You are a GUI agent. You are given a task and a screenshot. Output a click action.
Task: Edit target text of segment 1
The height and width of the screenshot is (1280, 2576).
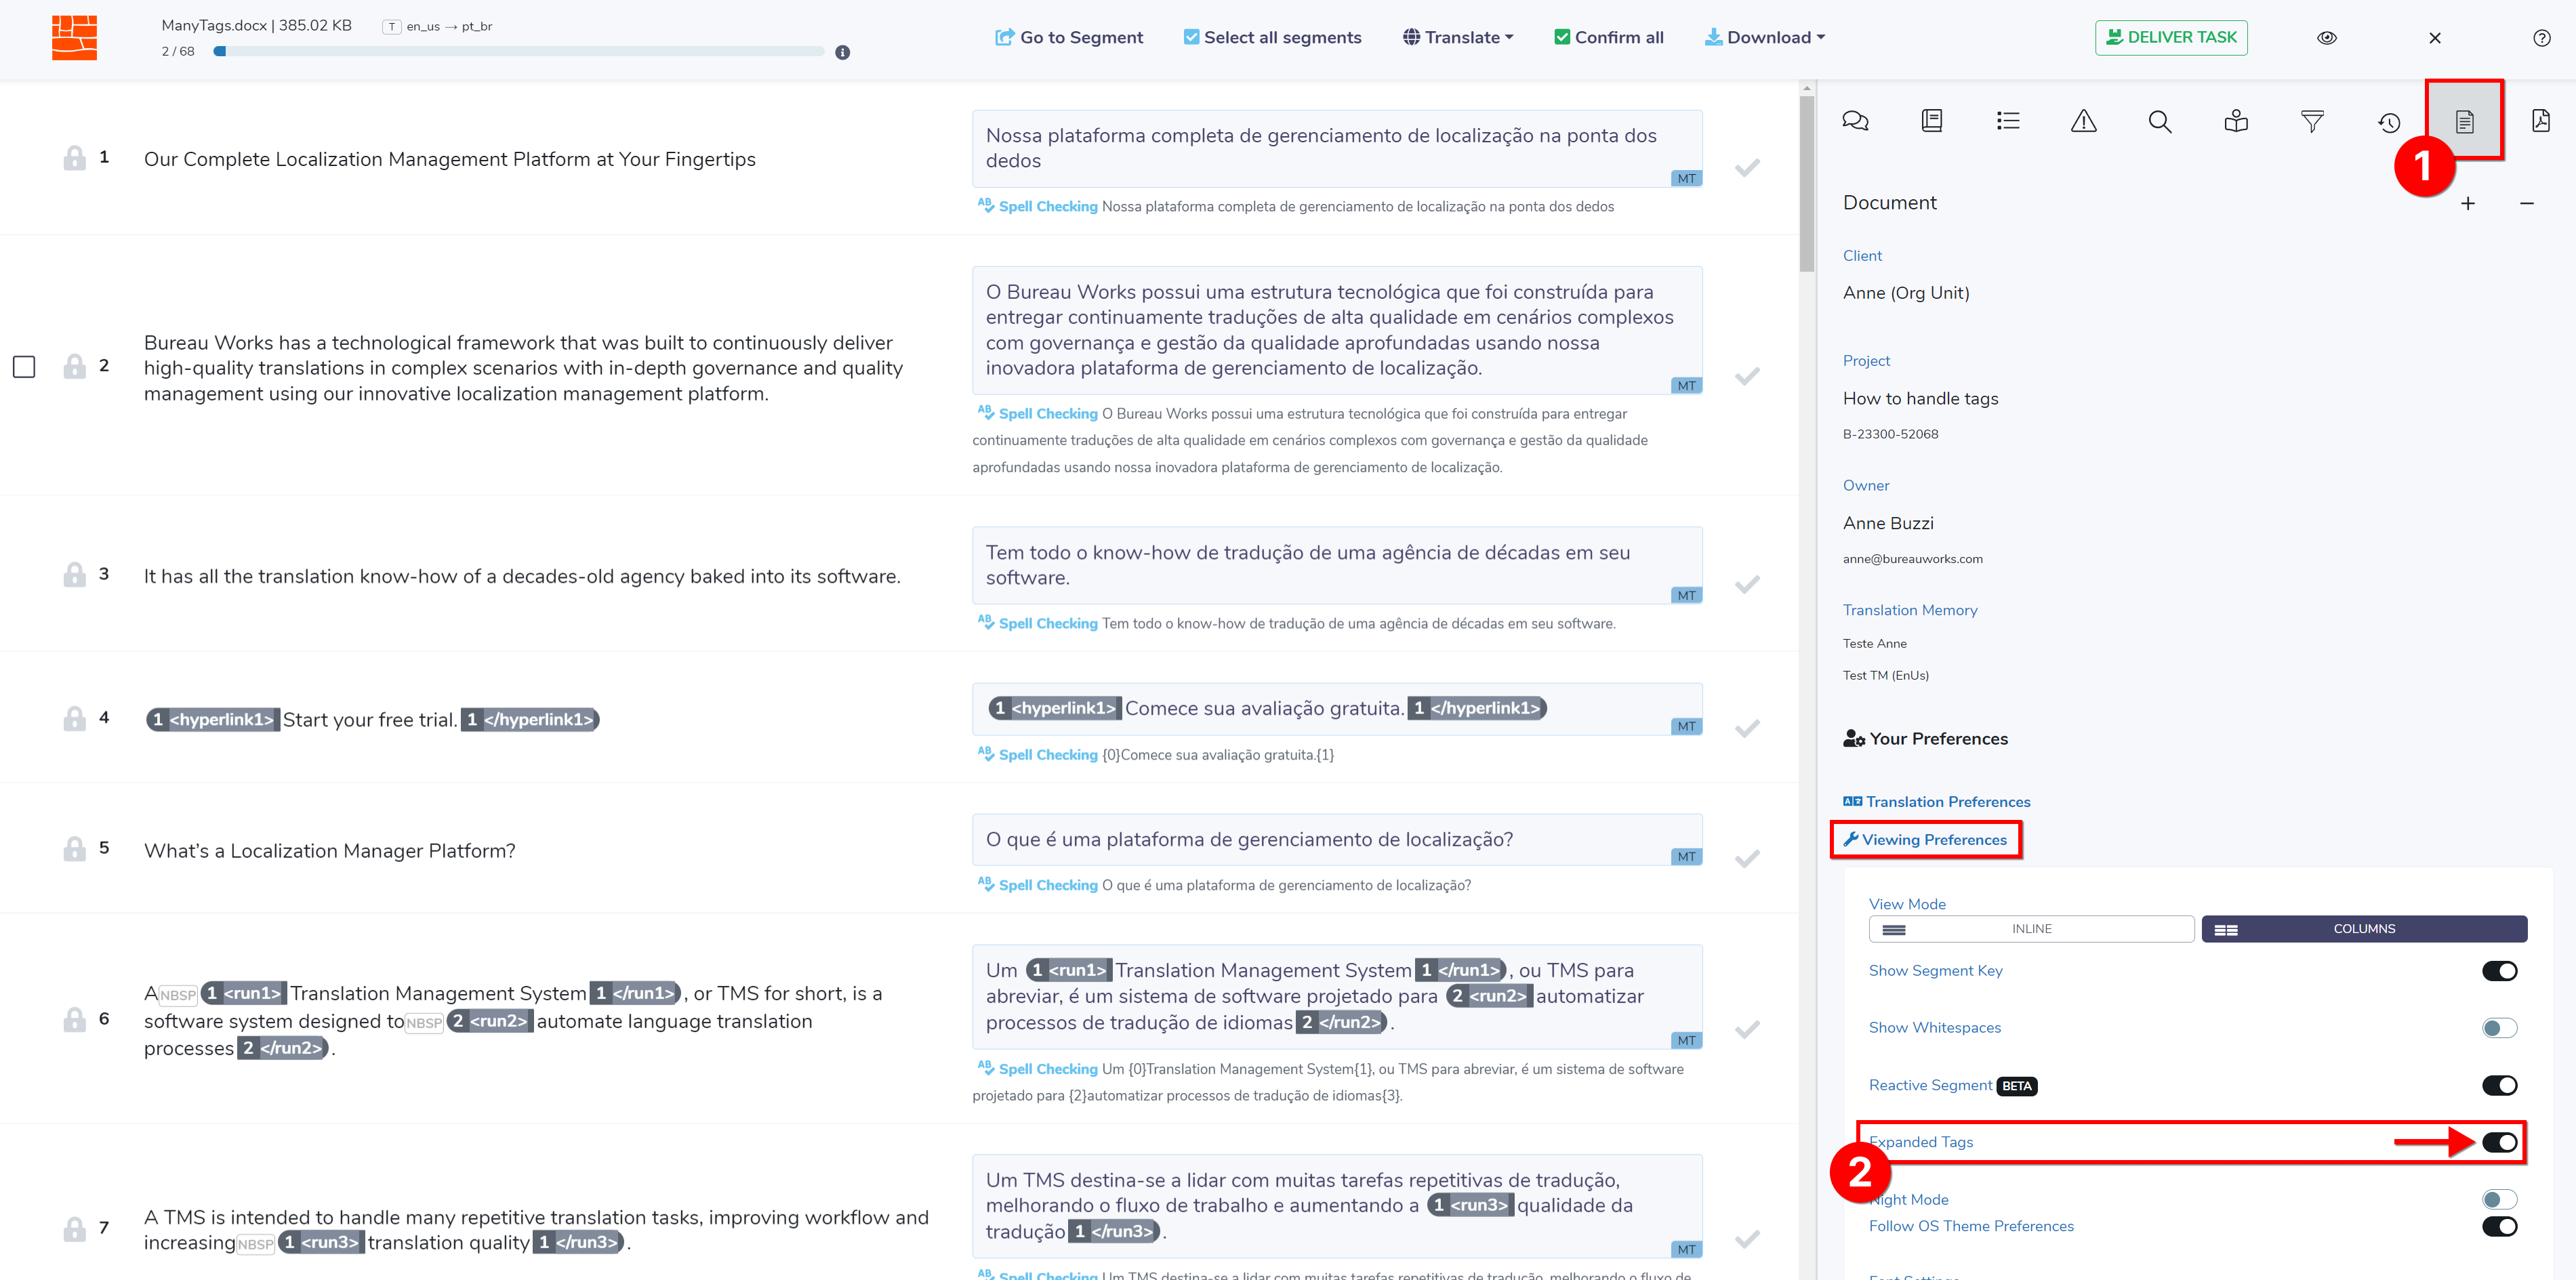(1336, 148)
